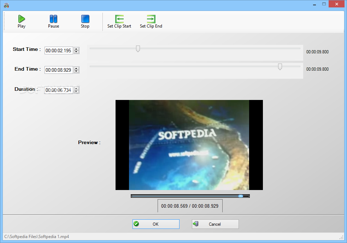Viewport: 347px width, 243px height.
Task: Click the End Time slider thumb
Action: click(x=280, y=67)
